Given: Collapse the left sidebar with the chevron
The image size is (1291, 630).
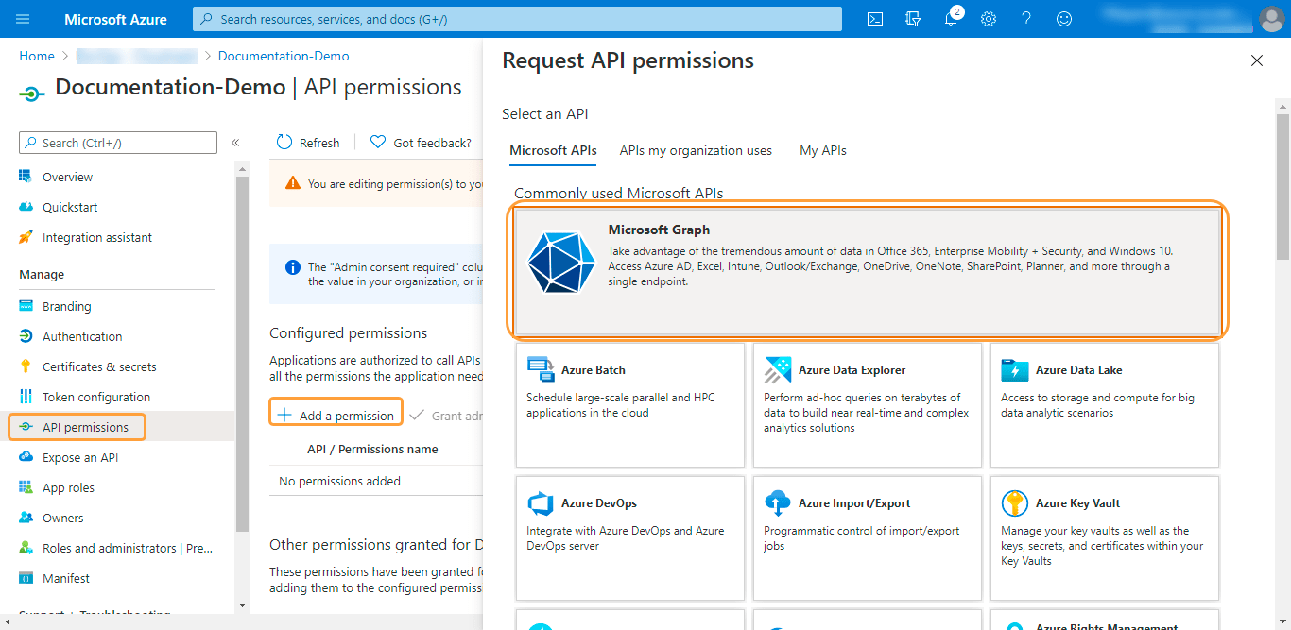Looking at the screenshot, I should [x=235, y=143].
